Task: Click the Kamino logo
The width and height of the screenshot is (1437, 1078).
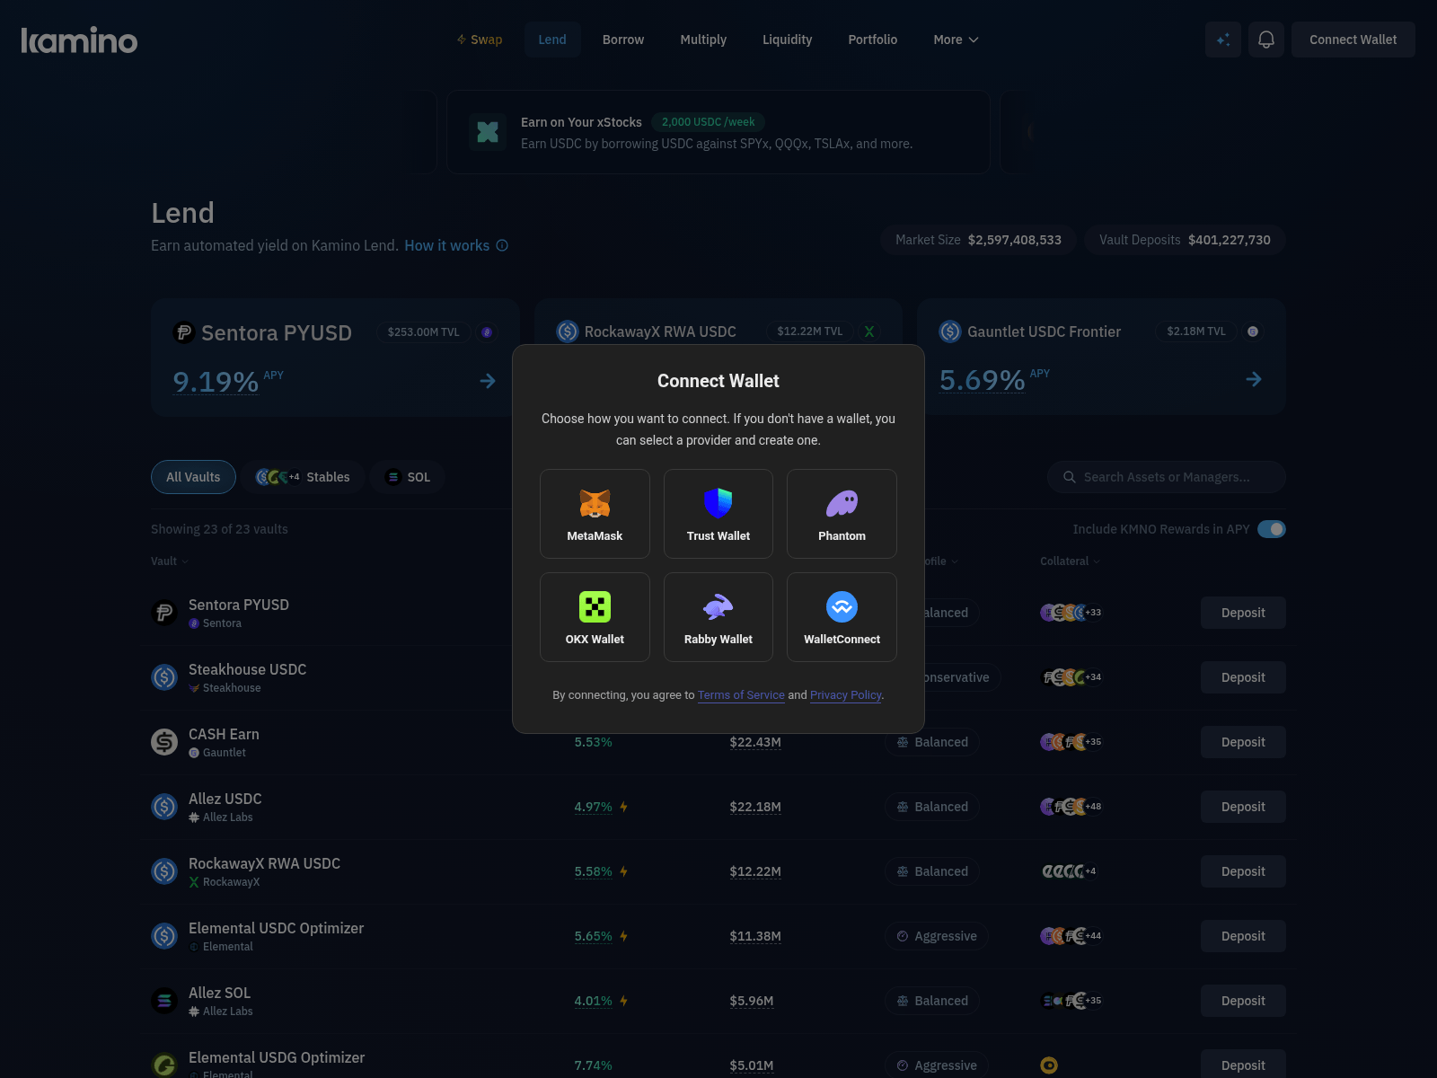Action: pos(79,40)
